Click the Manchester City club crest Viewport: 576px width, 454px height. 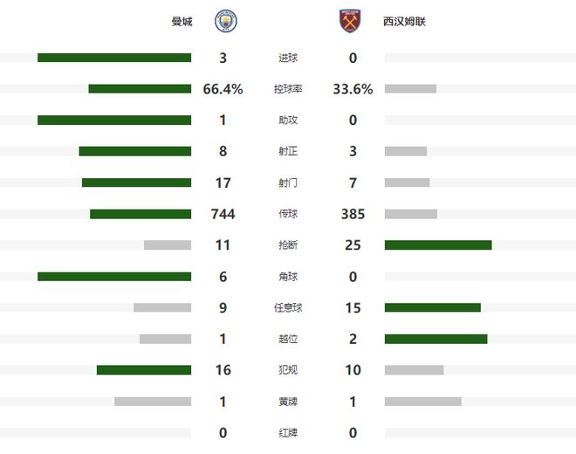point(226,21)
